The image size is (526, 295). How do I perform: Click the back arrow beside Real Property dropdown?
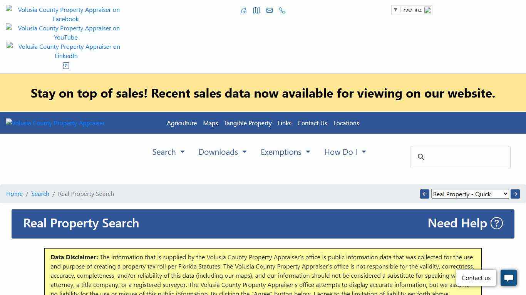tap(424, 194)
